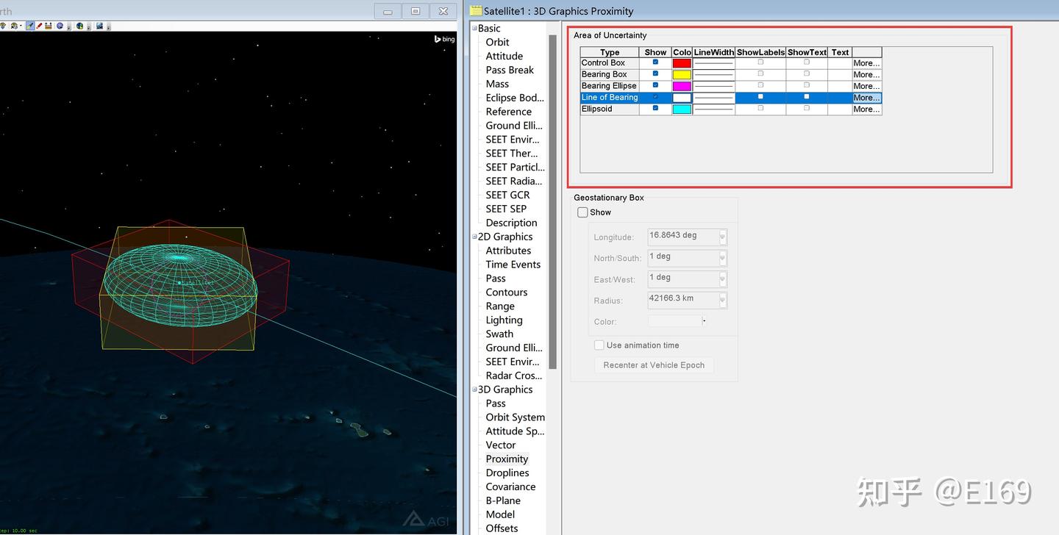Collapse the Basic tree category
The height and width of the screenshot is (535, 1059).
click(x=475, y=29)
